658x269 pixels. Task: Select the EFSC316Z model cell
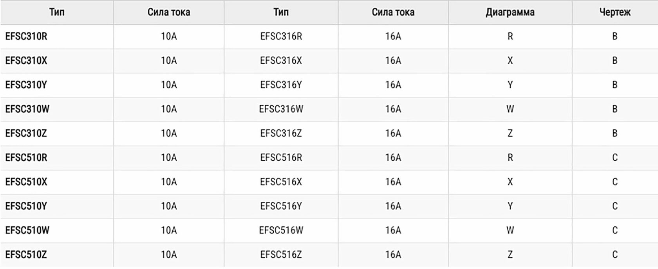(x=281, y=134)
